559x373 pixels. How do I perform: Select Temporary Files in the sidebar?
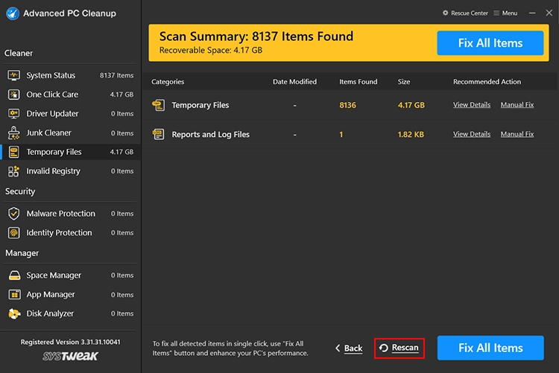[54, 152]
